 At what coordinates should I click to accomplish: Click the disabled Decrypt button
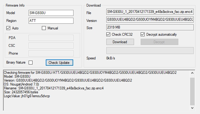[x=159, y=42]
